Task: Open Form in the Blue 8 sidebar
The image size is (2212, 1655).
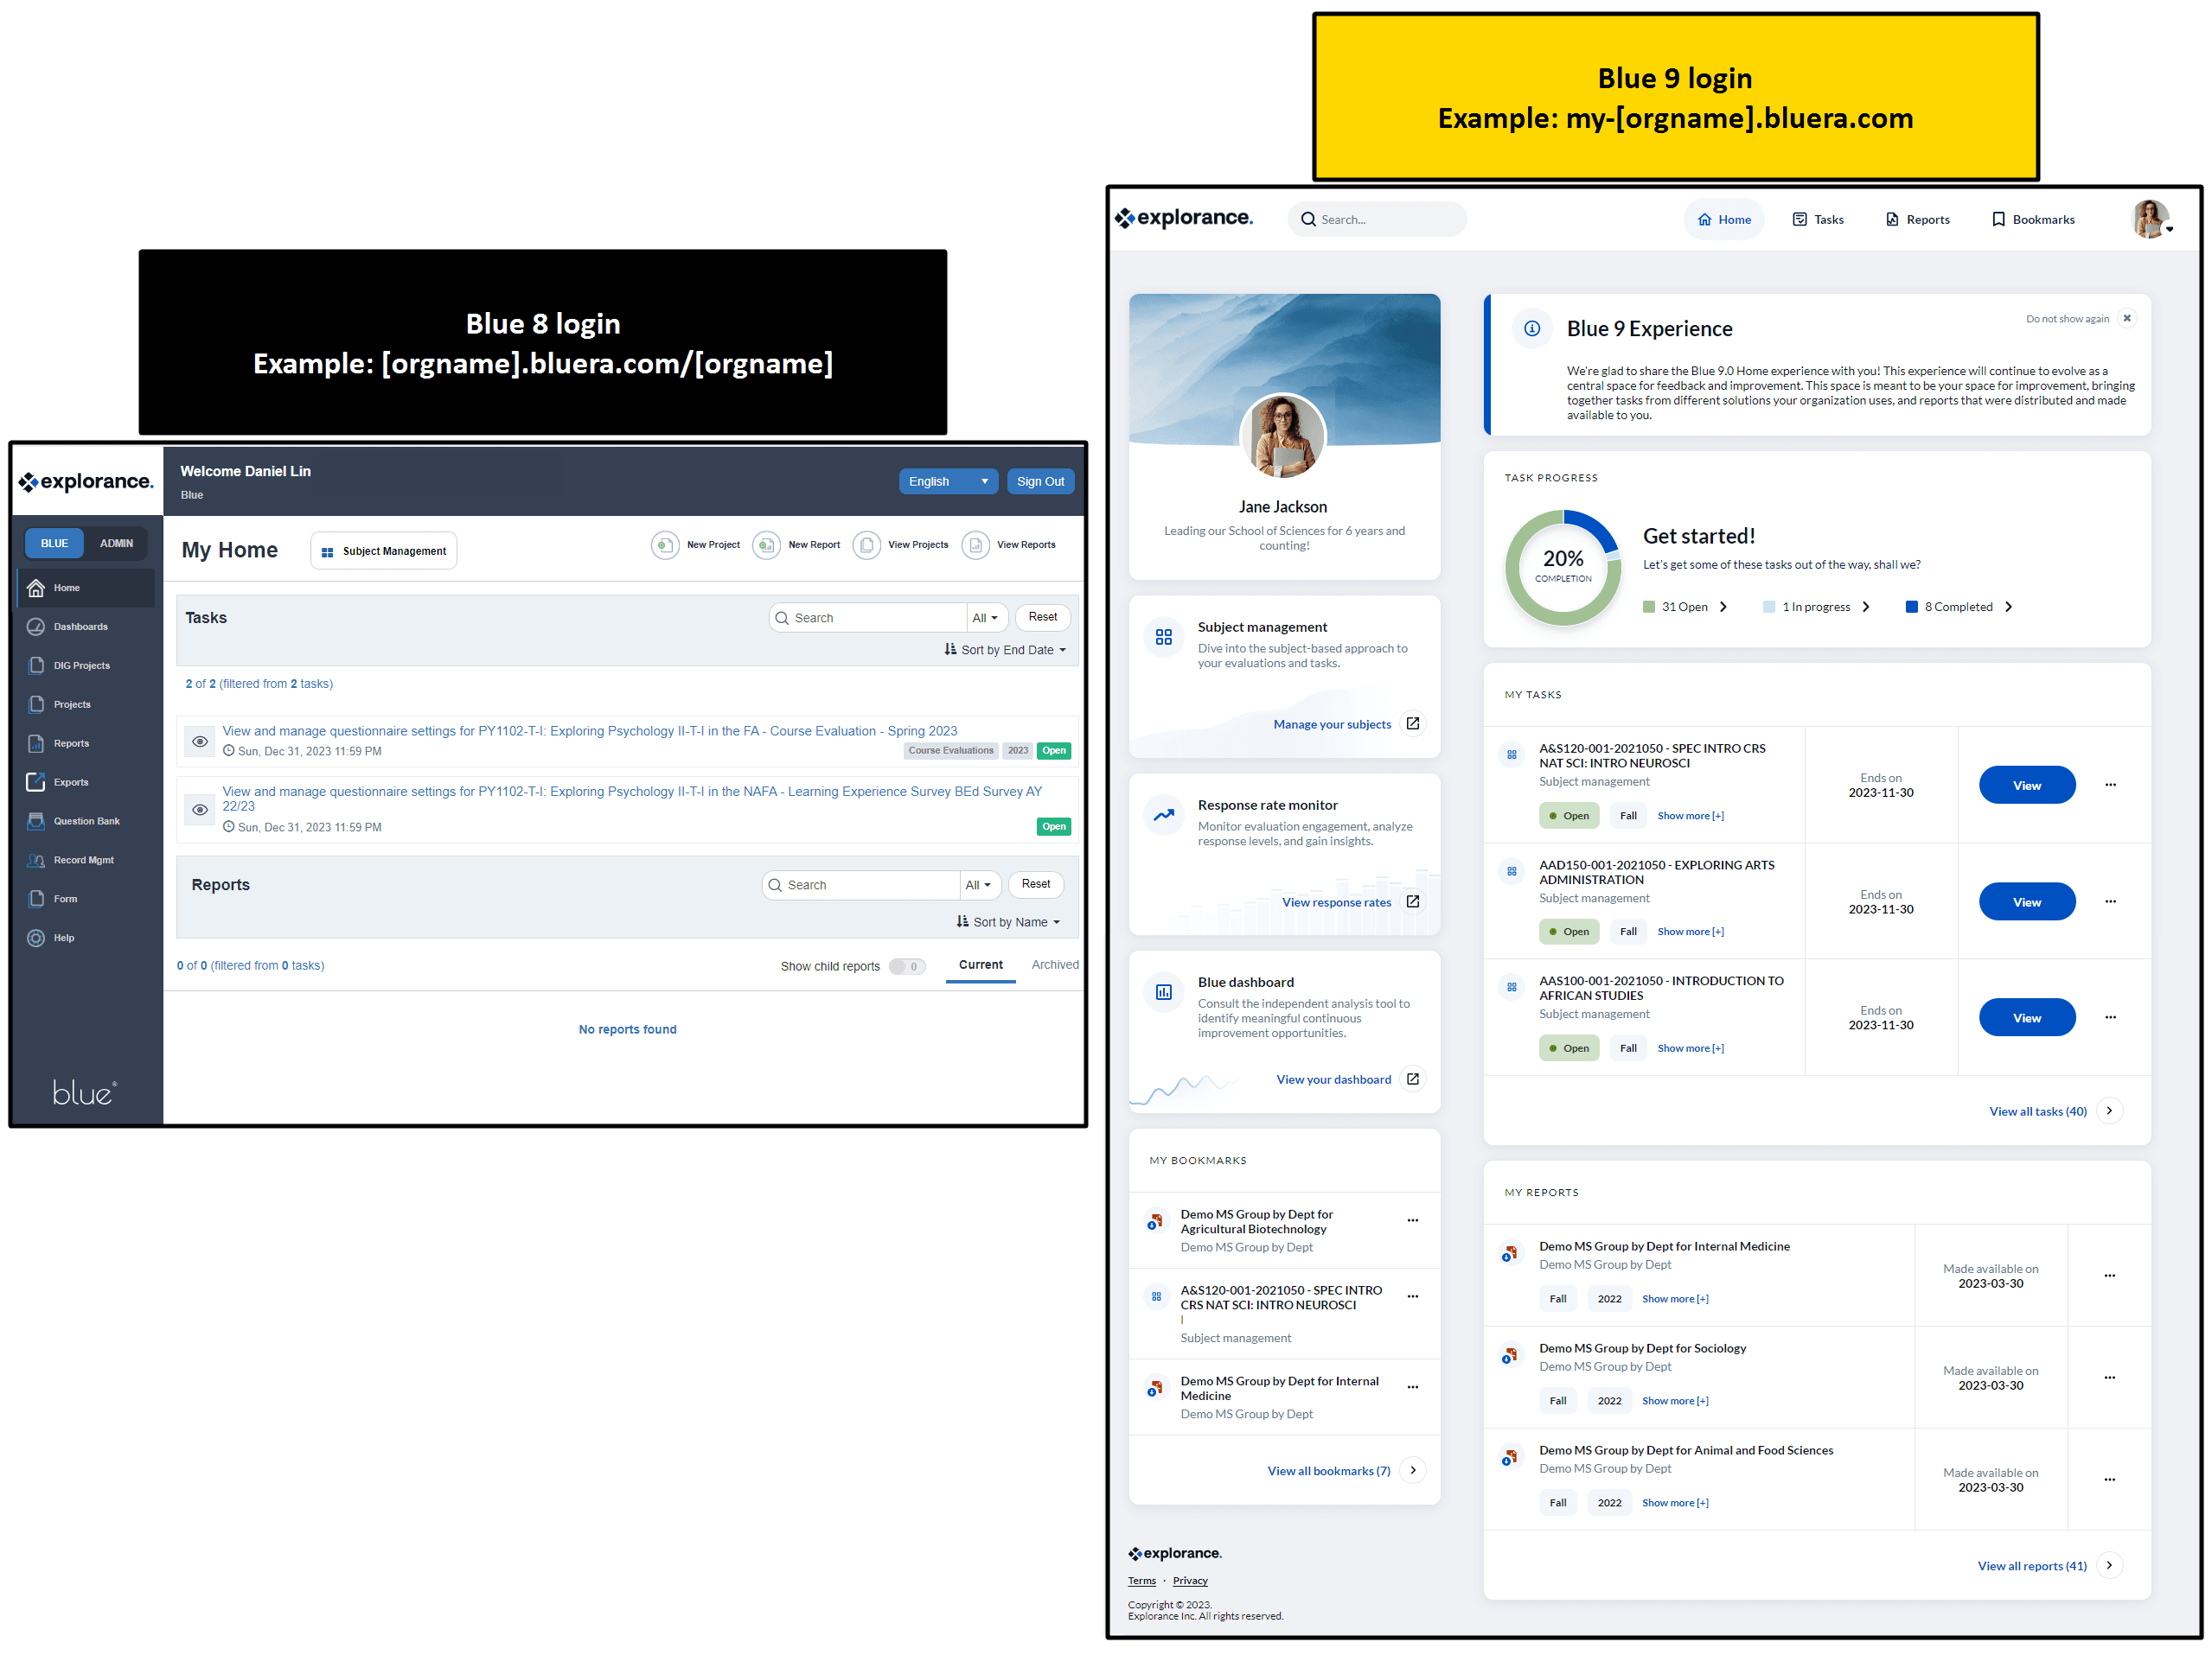Action: point(65,901)
